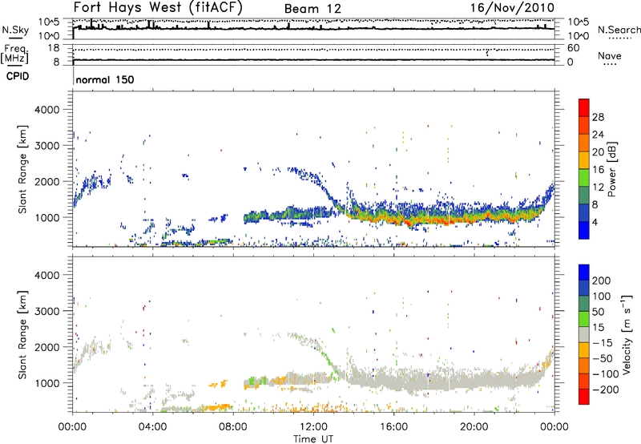
Task: Click the 'CPID' row label
Action: pos(18,76)
